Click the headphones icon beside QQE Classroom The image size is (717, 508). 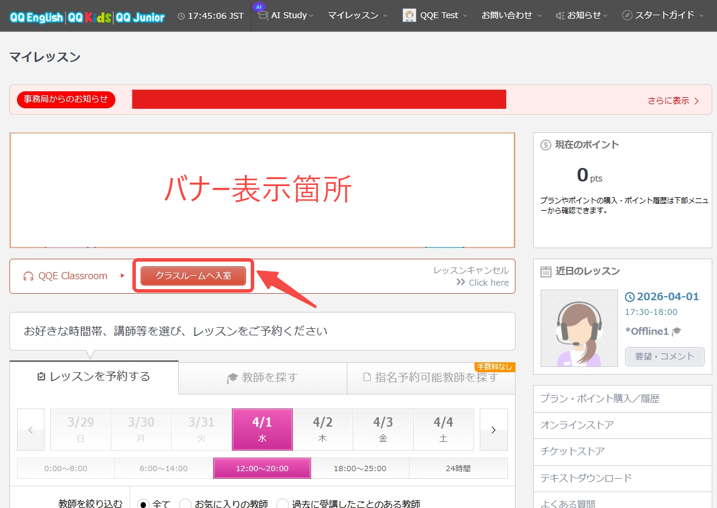pyautogui.click(x=28, y=276)
